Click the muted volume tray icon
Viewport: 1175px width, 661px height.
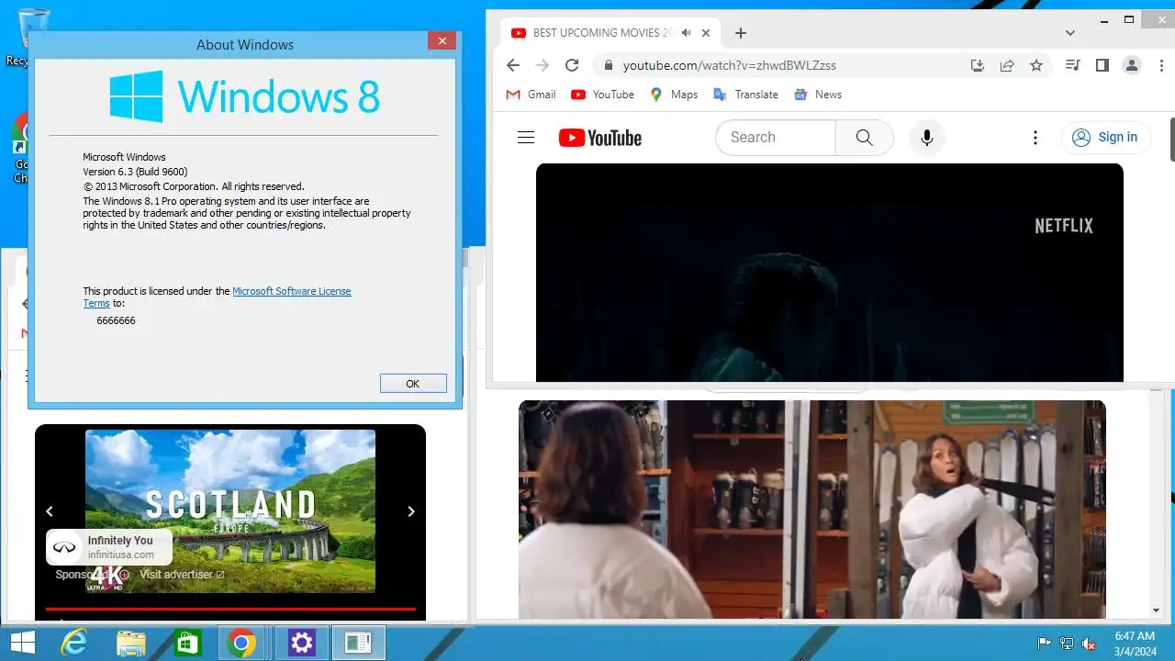pyautogui.click(x=1089, y=644)
